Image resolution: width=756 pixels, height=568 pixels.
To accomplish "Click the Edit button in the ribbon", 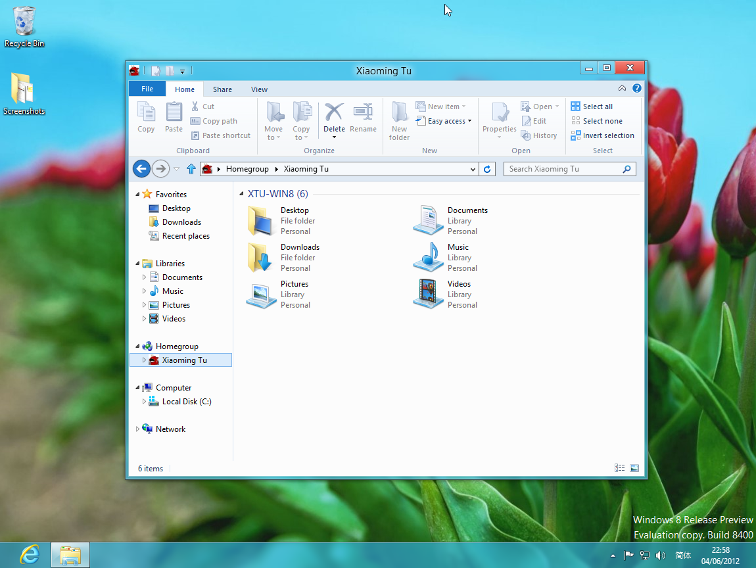I will (534, 121).
